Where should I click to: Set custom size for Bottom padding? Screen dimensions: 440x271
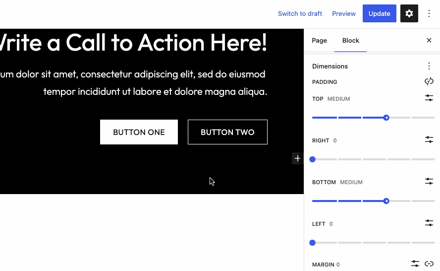429,182
